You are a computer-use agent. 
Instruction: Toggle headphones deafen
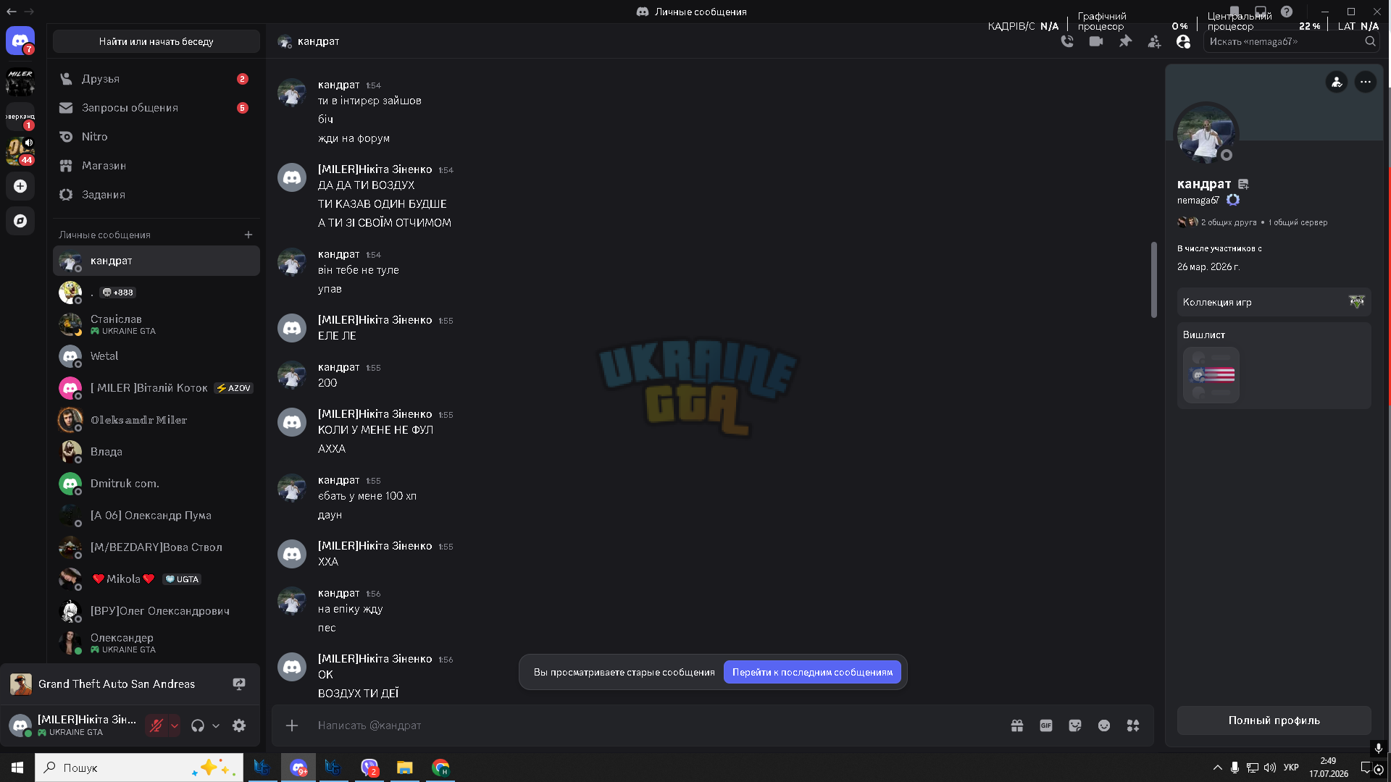click(x=198, y=726)
